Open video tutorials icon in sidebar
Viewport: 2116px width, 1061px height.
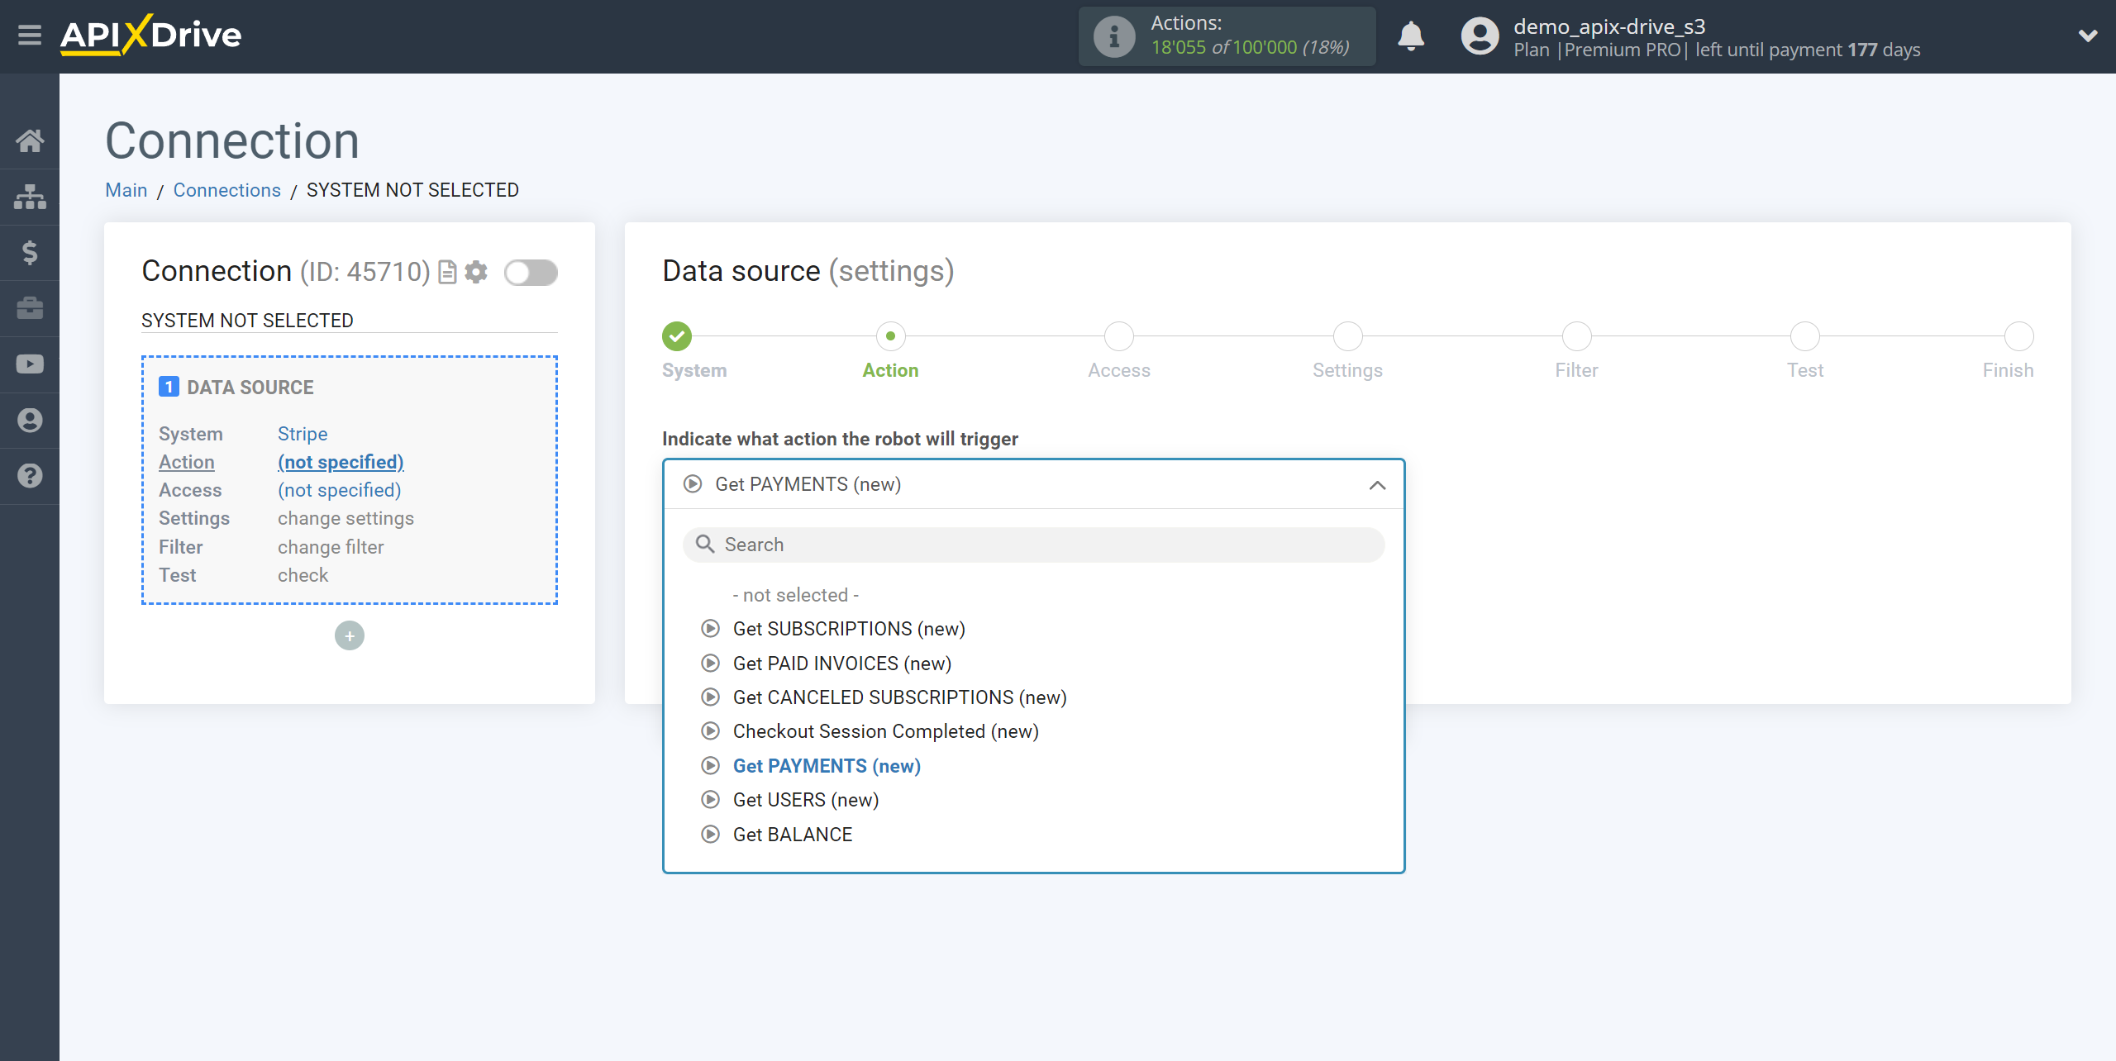tap(30, 364)
